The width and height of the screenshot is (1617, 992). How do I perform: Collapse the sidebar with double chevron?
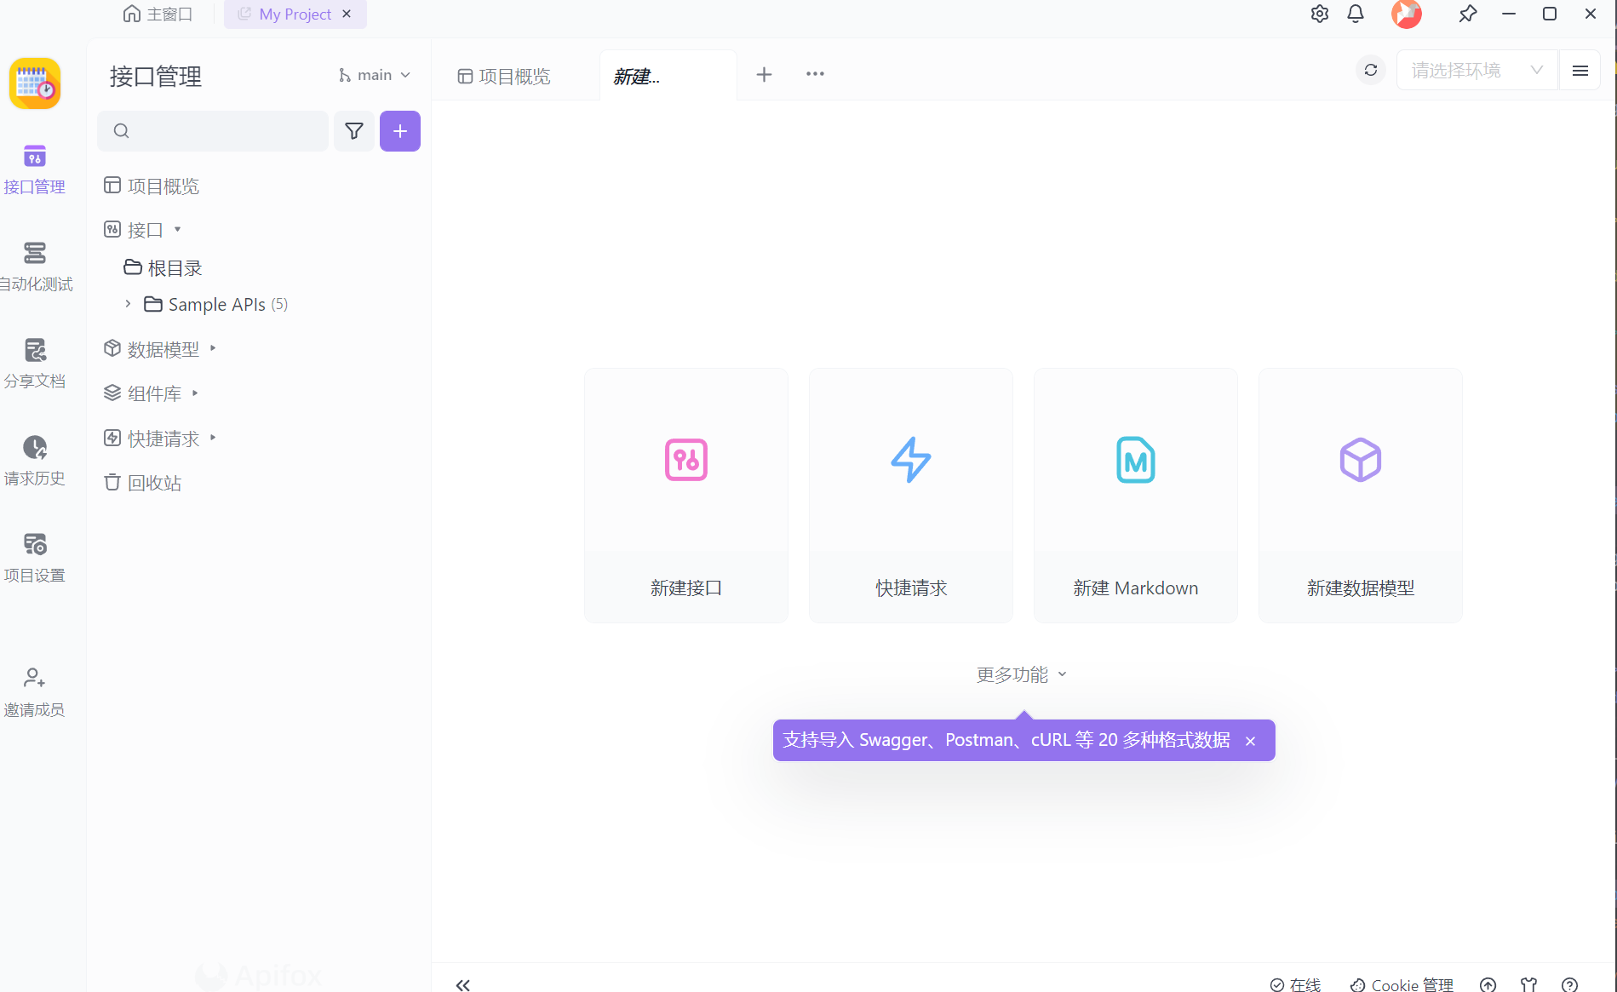coord(463,984)
